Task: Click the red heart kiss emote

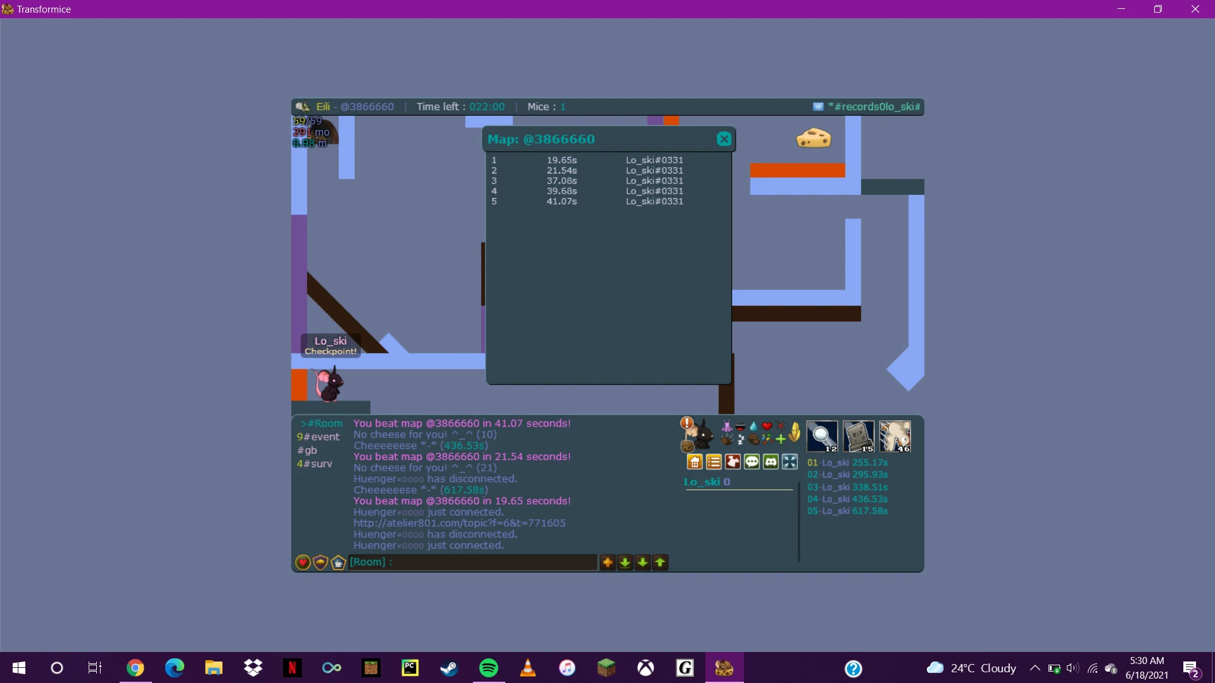Action: (x=767, y=427)
